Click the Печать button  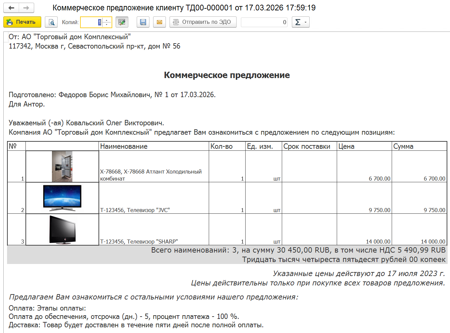tap(22, 22)
